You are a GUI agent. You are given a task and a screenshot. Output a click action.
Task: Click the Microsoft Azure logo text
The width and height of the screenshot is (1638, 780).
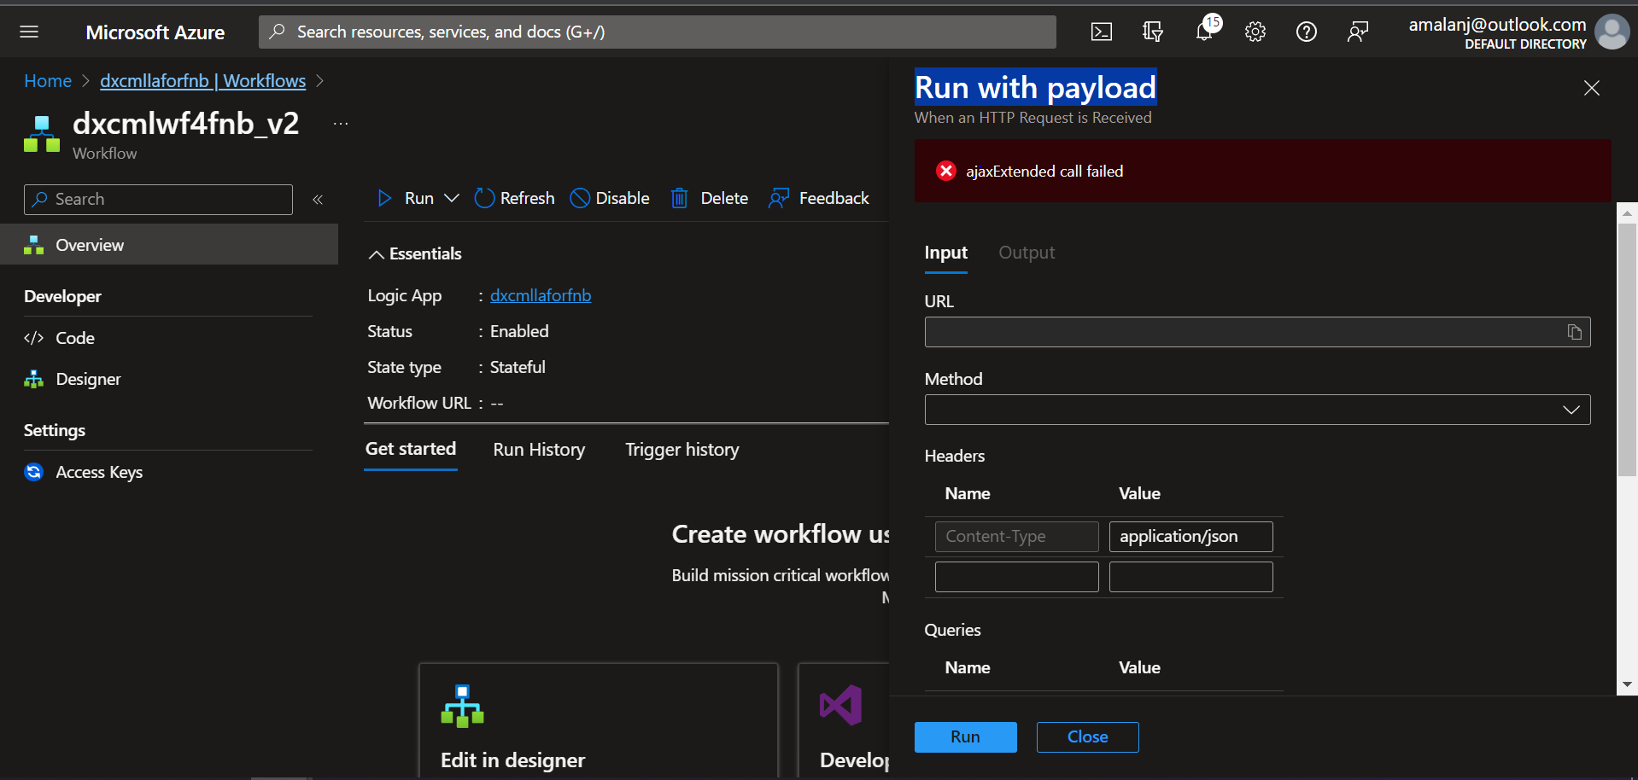point(155,32)
